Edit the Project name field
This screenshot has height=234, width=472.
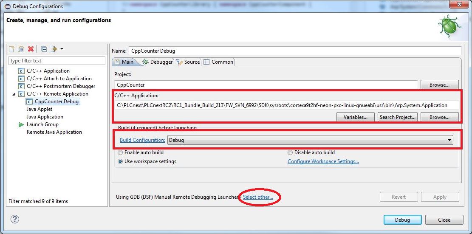click(x=266, y=85)
